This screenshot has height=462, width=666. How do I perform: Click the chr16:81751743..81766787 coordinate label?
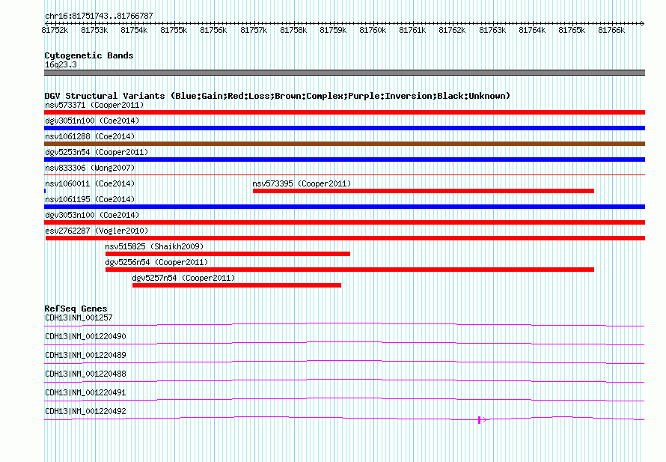(x=99, y=16)
